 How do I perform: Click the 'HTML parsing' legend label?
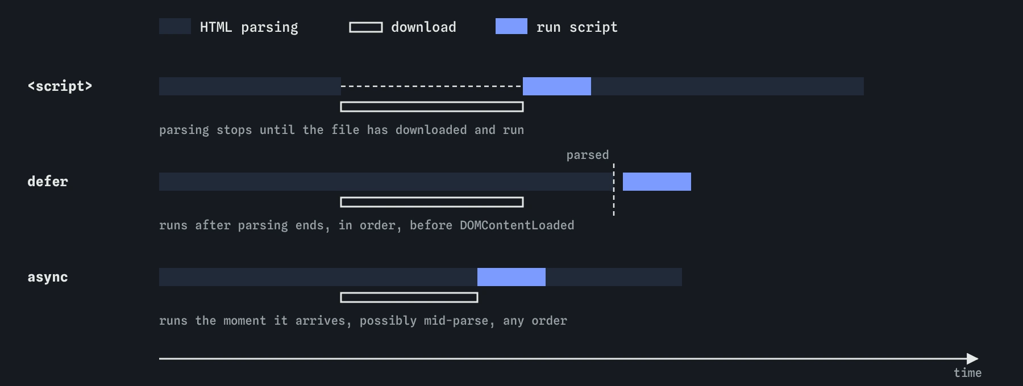tap(249, 27)
